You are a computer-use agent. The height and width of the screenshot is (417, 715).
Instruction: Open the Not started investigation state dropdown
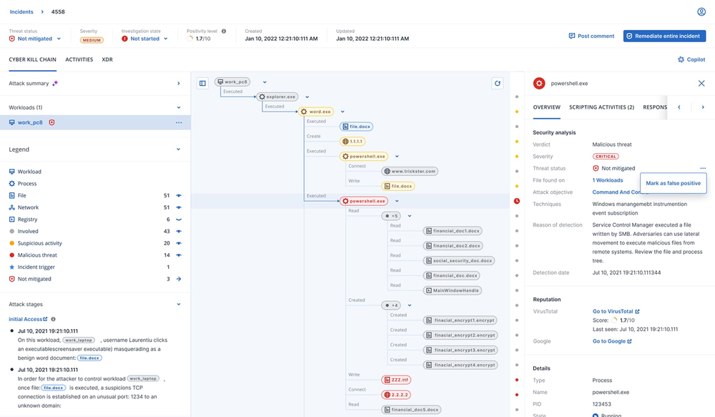(144, 39)
